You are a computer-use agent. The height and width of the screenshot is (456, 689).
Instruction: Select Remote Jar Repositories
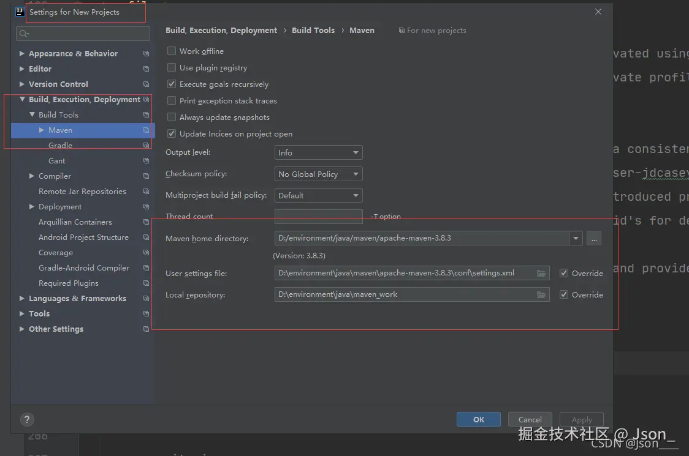pos(82,192)
